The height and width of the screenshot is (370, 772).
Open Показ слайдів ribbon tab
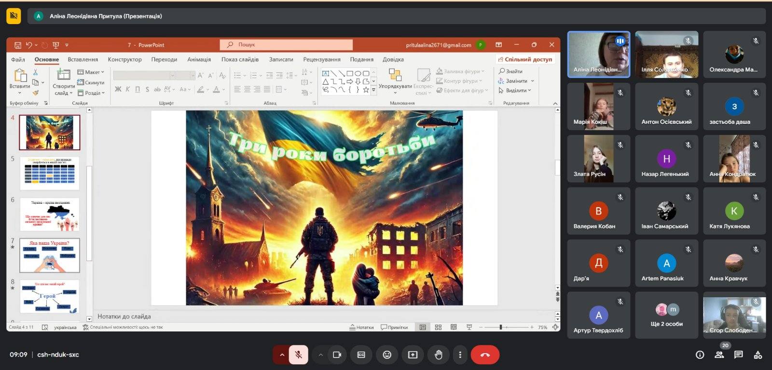tap(240, 59)
